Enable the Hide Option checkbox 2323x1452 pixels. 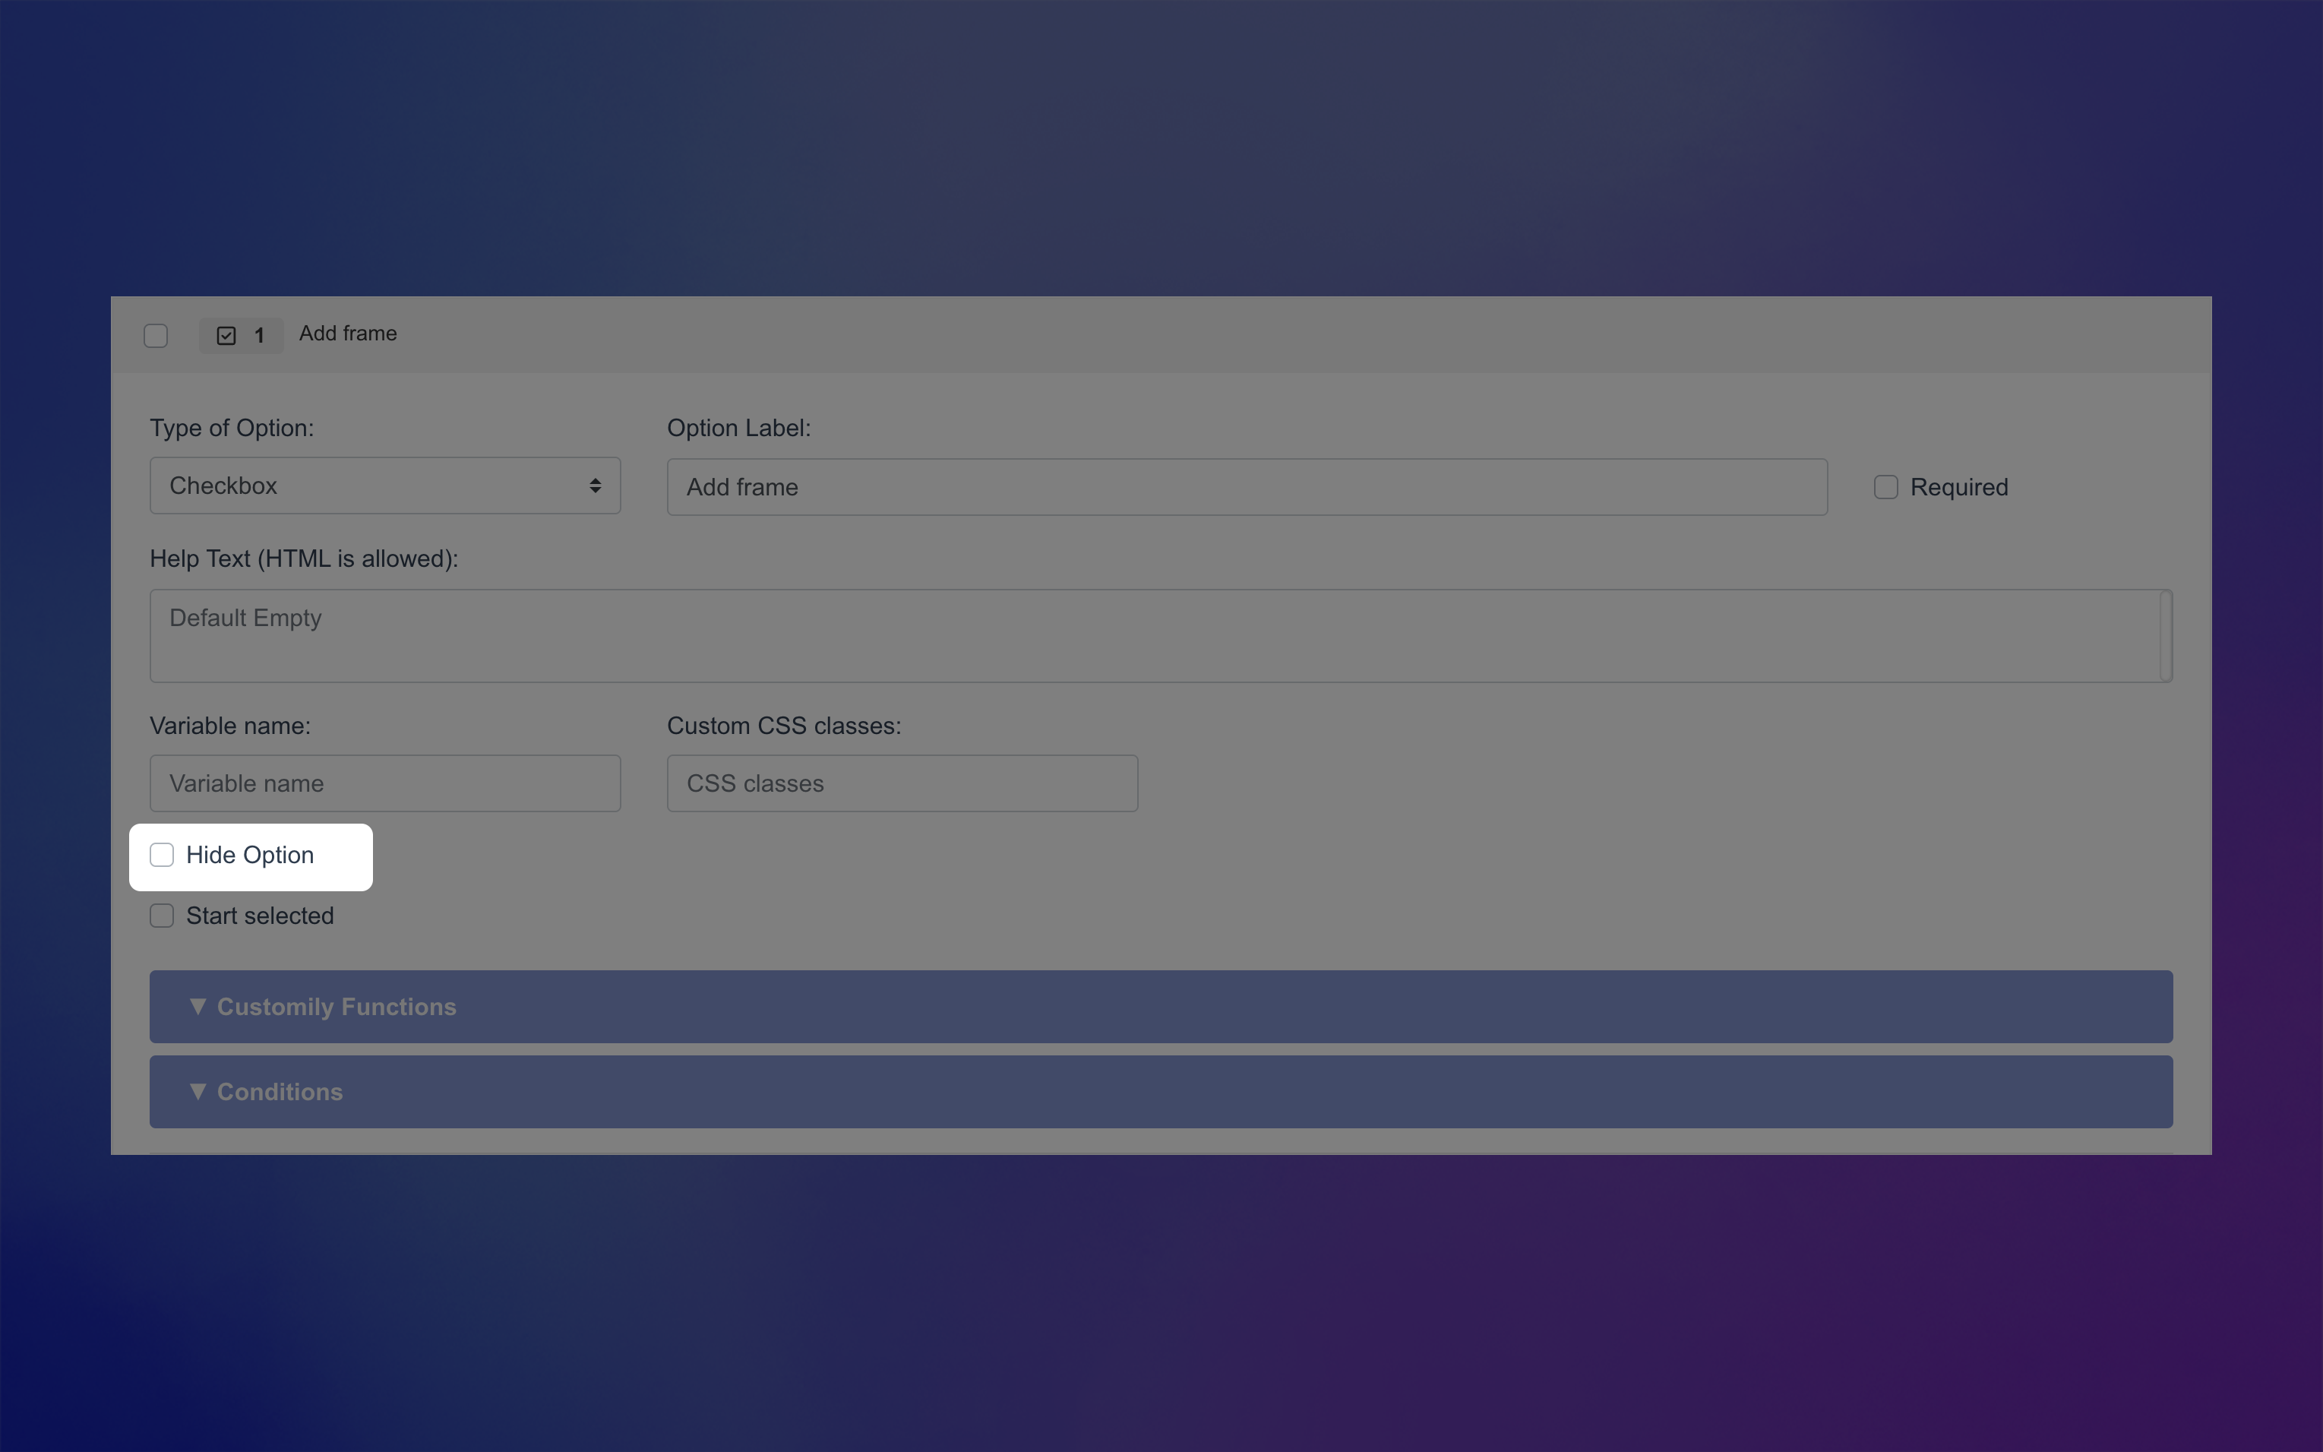tap(161, 854)
